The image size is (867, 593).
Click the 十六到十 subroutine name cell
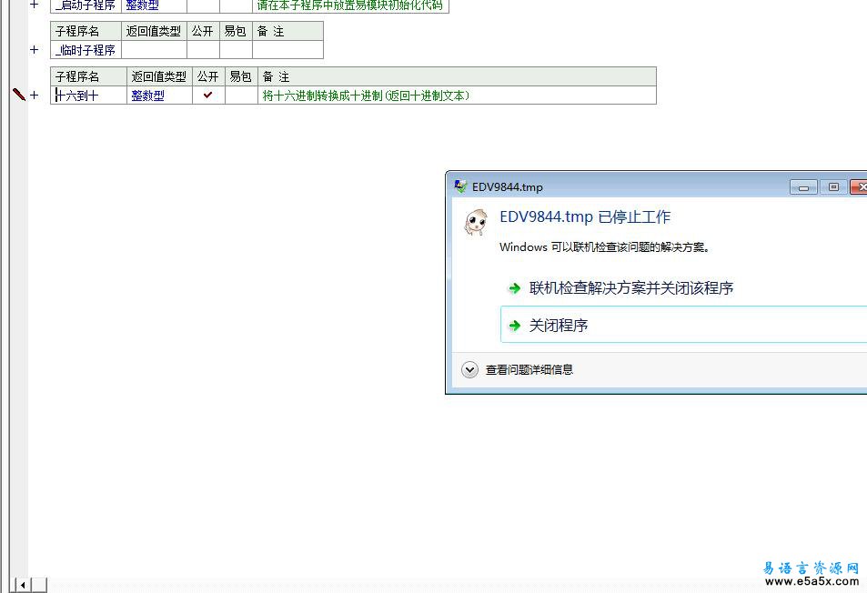[x=88, y=95]
